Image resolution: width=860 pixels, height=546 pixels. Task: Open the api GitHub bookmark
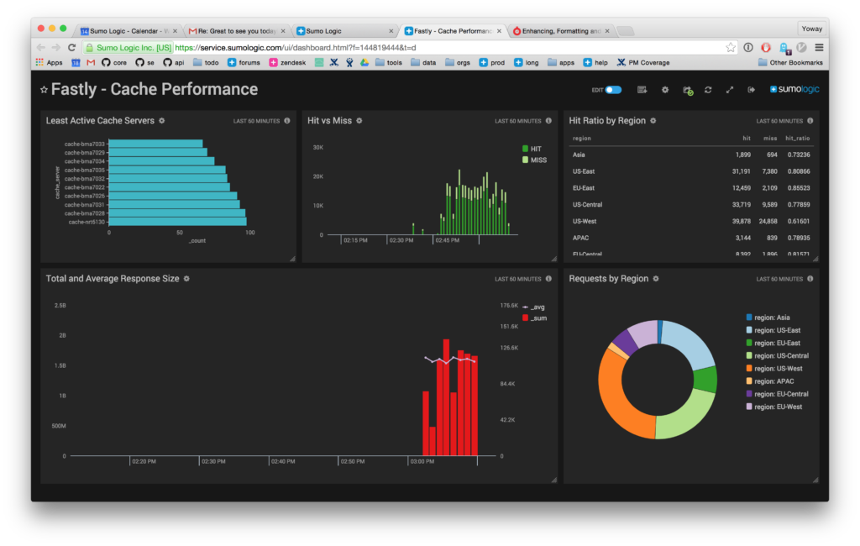coord(174,62)
